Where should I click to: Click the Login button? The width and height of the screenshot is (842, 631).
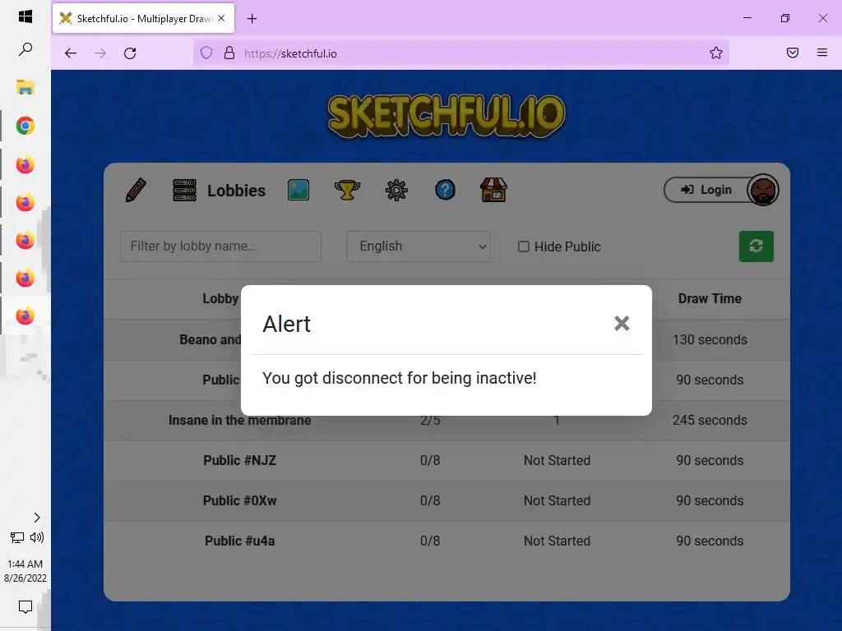706,190
